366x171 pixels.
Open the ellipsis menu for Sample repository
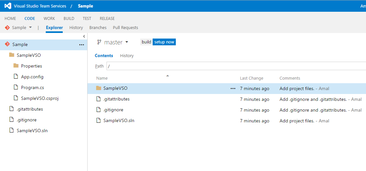point(82,45)
